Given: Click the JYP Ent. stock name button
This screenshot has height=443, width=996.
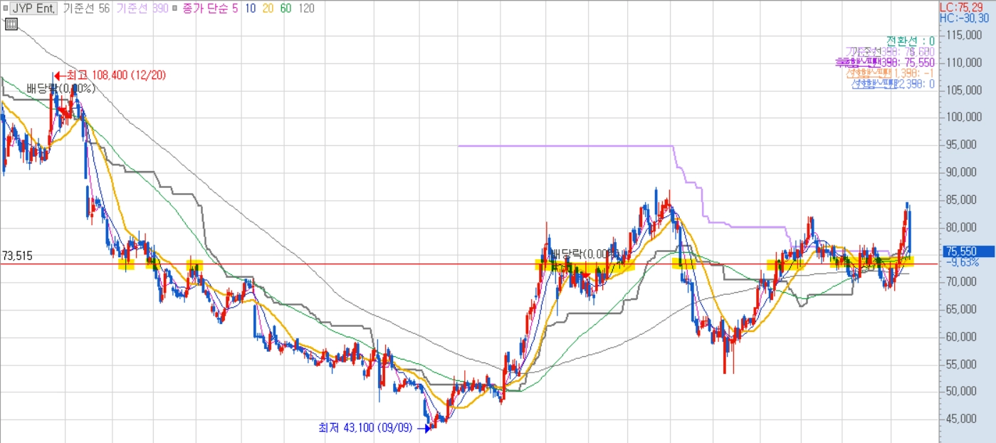Looking at the screenshot, I should (x=33, y=9).
